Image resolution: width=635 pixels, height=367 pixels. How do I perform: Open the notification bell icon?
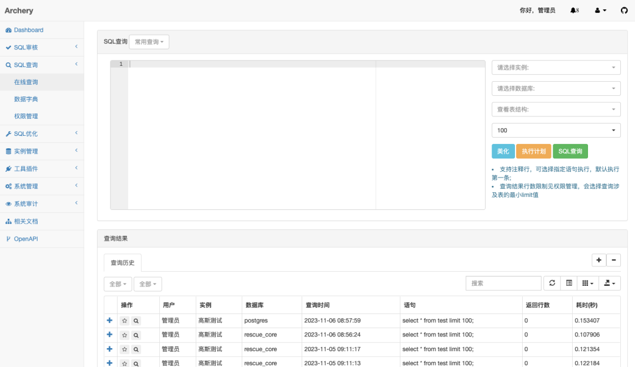573,11
